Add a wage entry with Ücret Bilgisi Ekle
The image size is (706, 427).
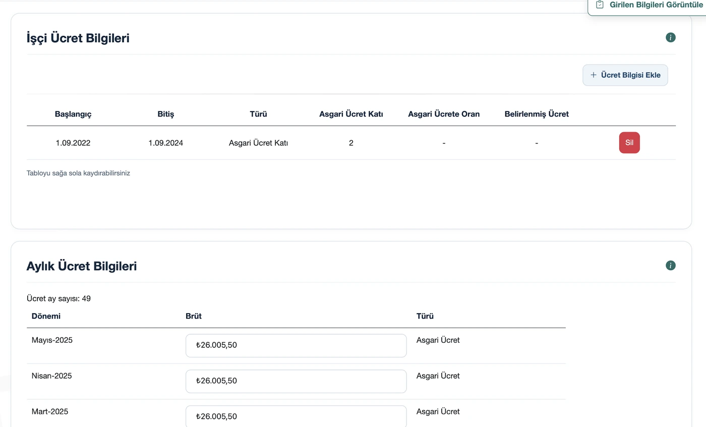point(625,75)
